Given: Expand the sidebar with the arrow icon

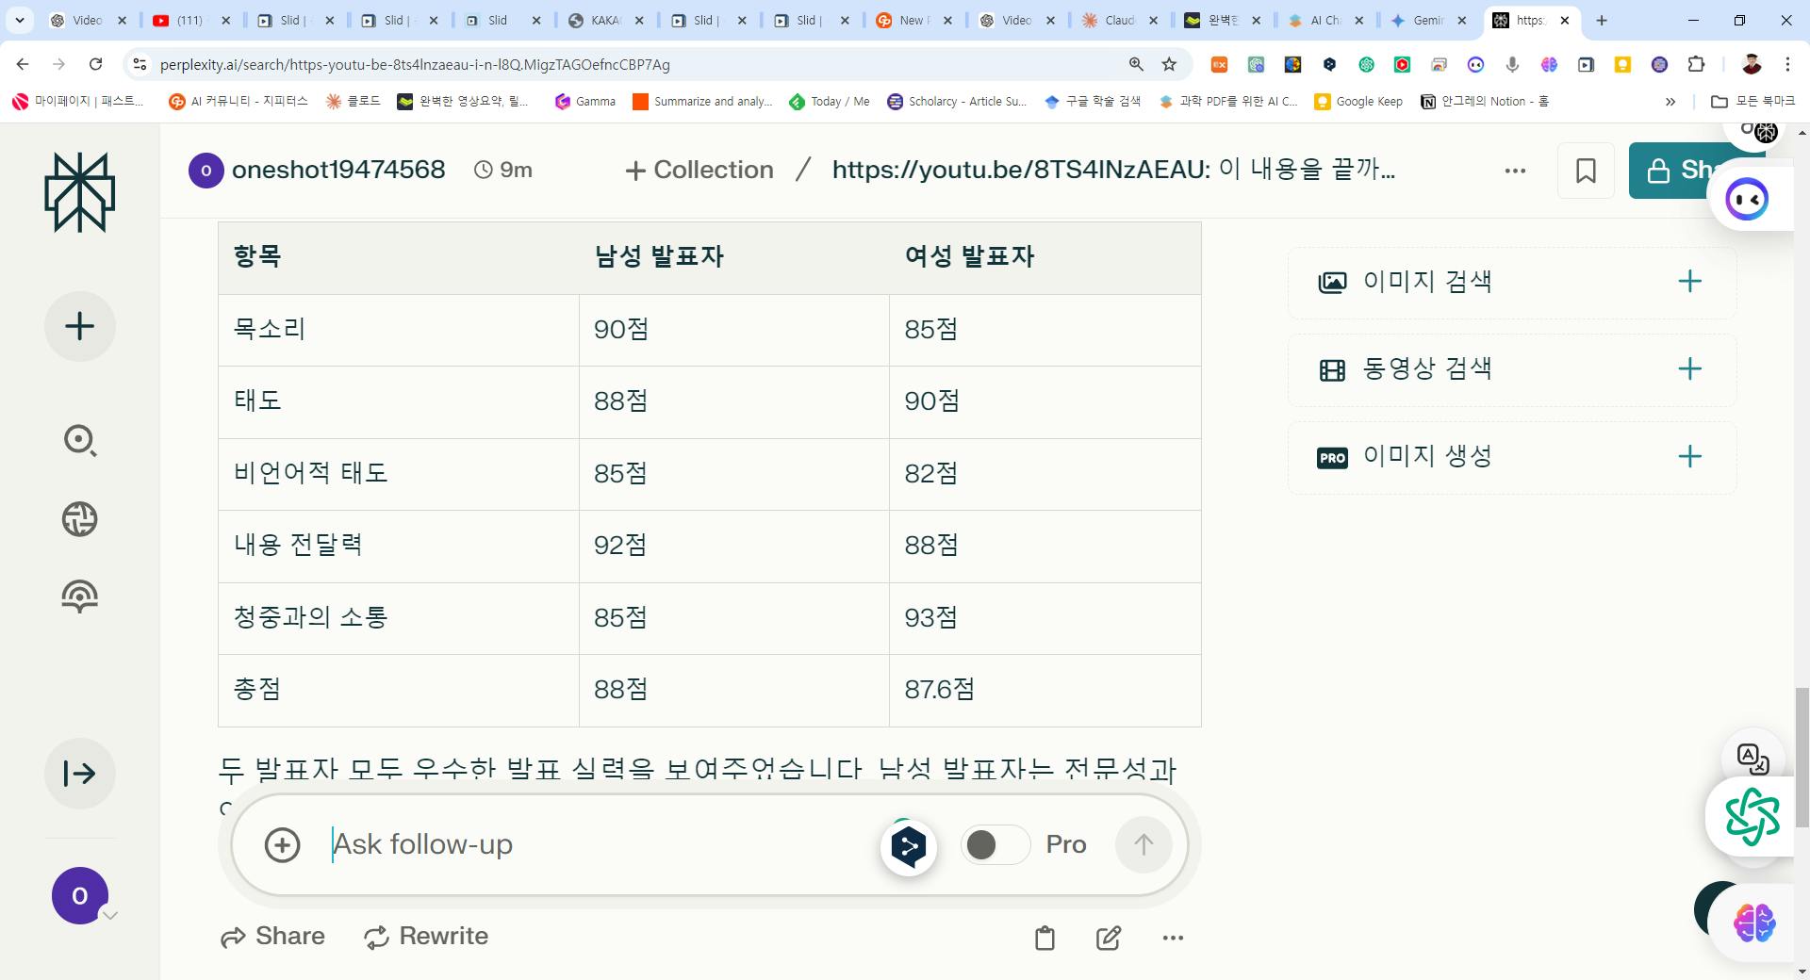Looking at the screenshot, I should [x=80, y=774].
